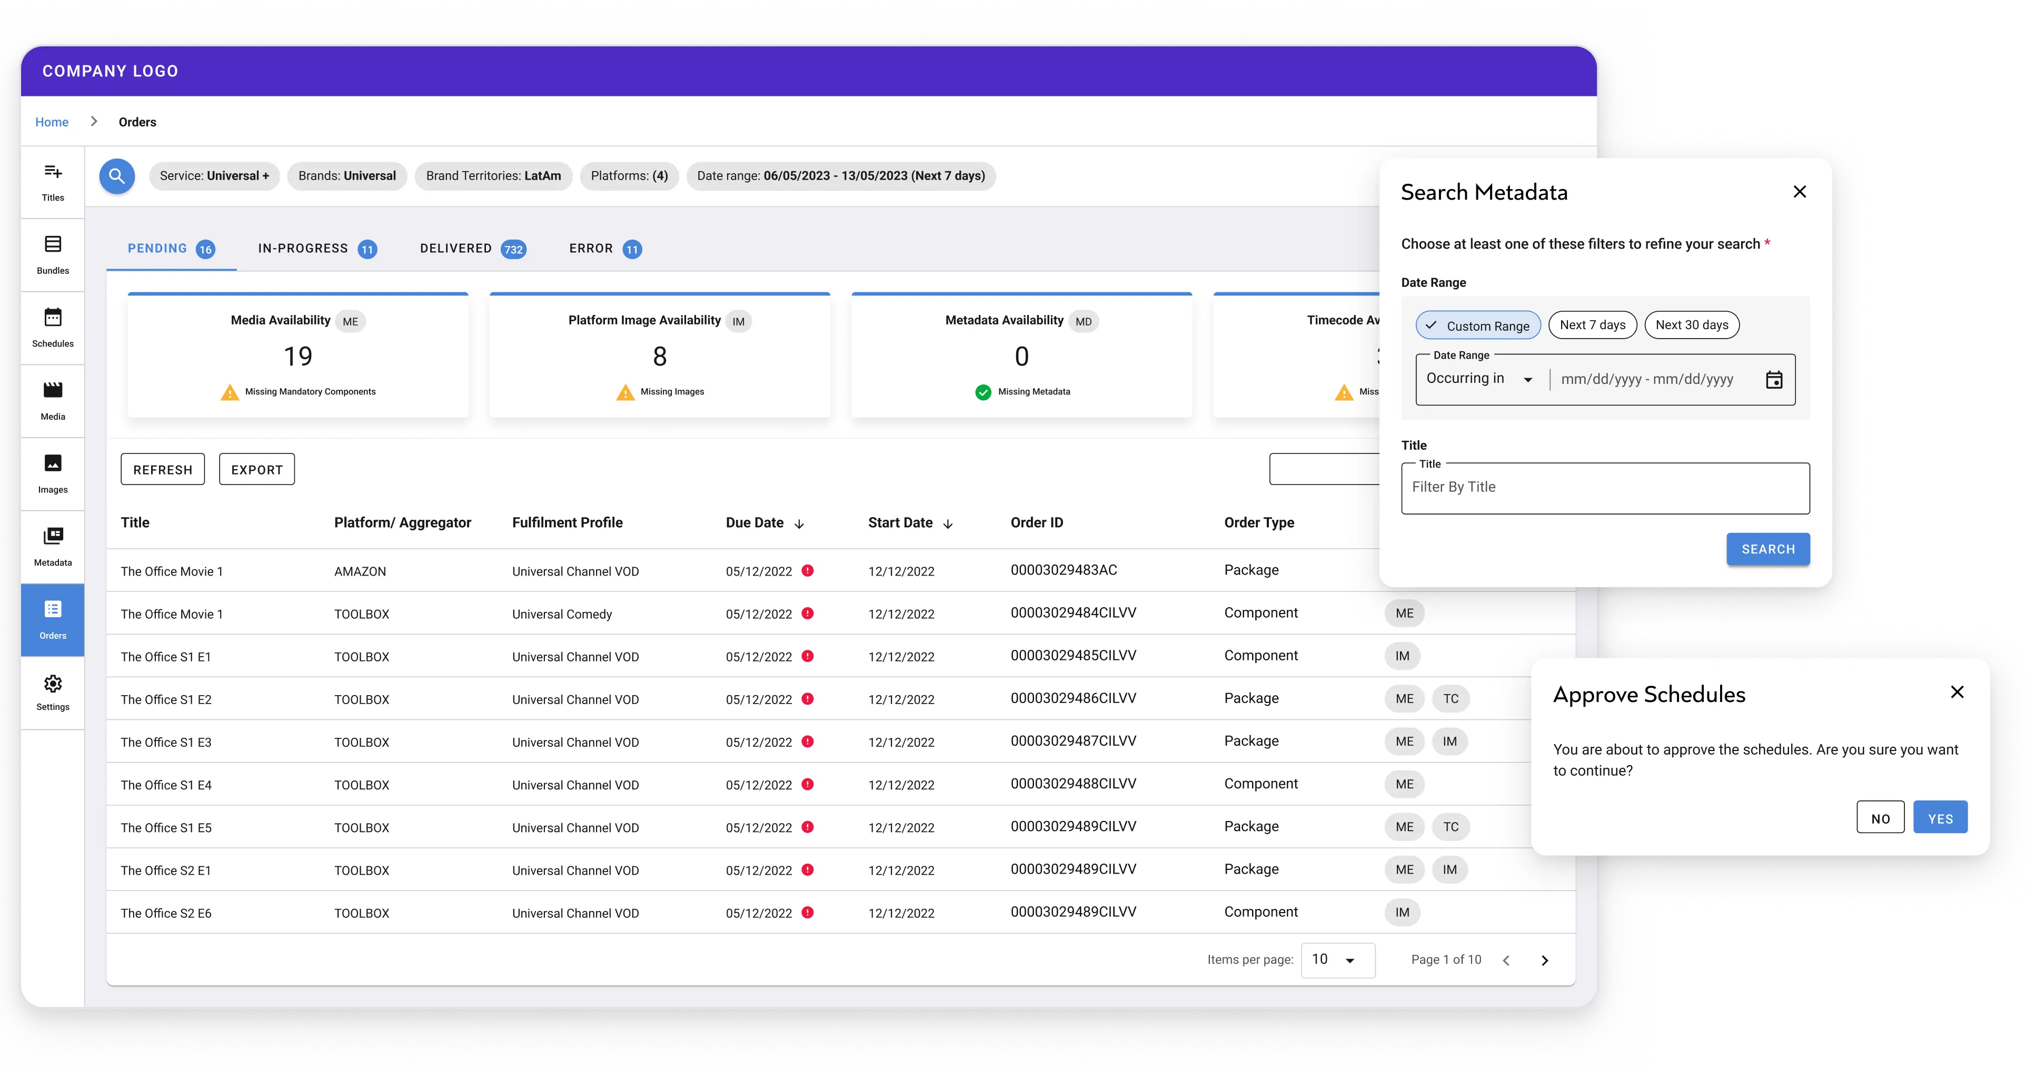The height and width of the screenshot is (1068, 2036).
Task: Close the Search Metadata panel
Action: [1800, 191]
